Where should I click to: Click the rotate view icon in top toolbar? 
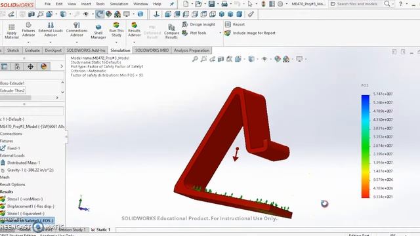pyautogui.click(x=100, y=14)
